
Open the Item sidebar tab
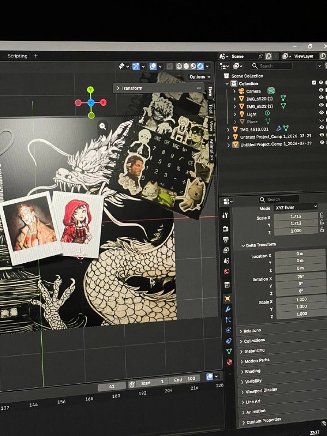pyautogui.click(x=210, y=92)
